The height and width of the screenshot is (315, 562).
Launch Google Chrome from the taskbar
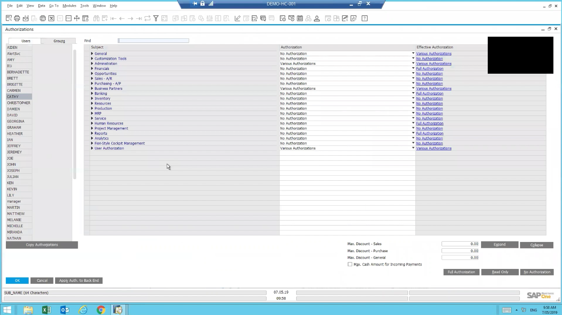point(101,310)
